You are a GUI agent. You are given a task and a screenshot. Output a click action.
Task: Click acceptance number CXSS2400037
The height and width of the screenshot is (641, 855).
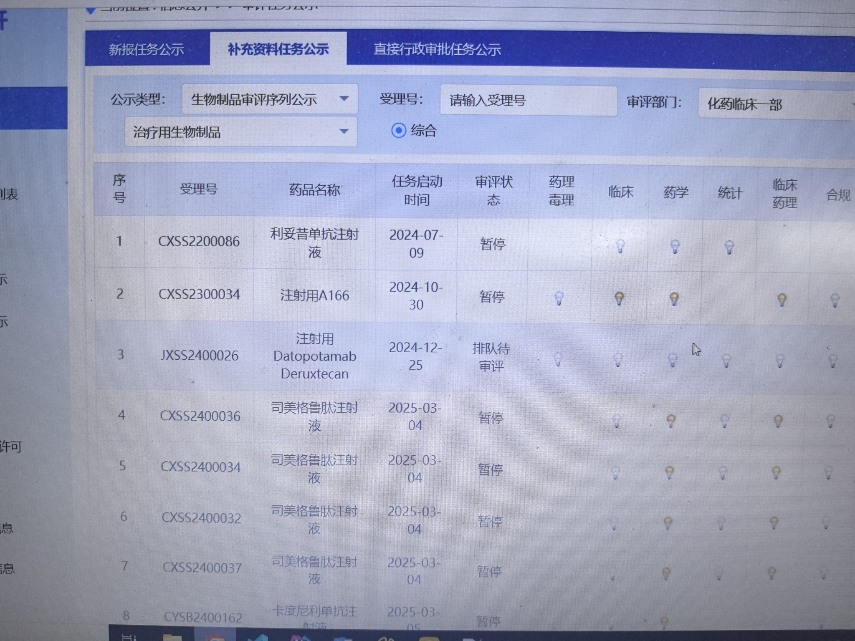202,568
